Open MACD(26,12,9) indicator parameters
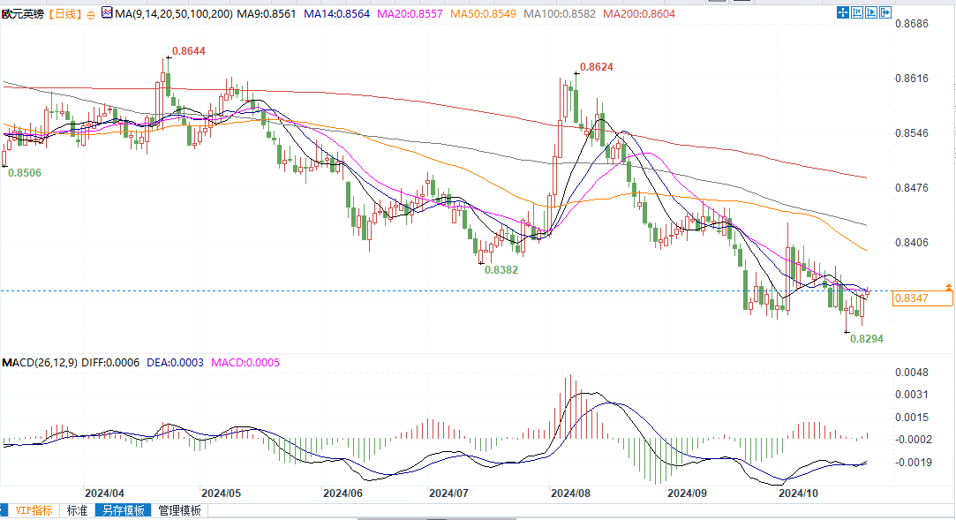Image resolution: width=956 pixels, height=520 pixels. pyautogui.click(x=40, y=363)
